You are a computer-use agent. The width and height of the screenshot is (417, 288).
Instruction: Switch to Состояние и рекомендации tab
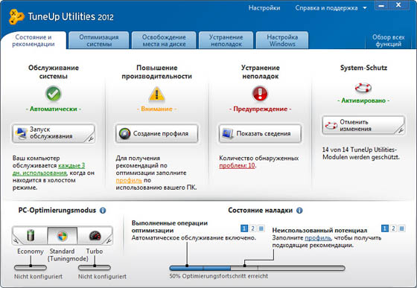(x=34, y=40)
